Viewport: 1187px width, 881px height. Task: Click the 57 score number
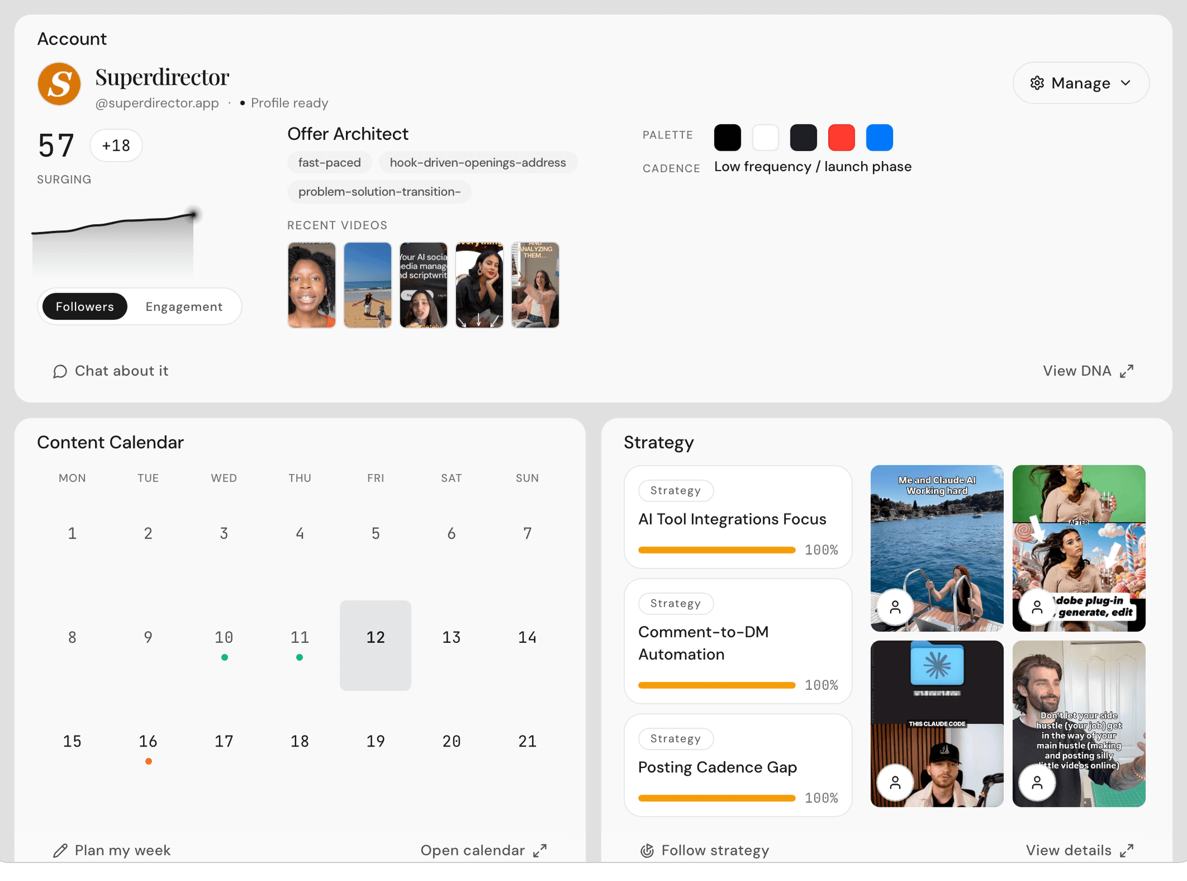click(x=56, y=145)
